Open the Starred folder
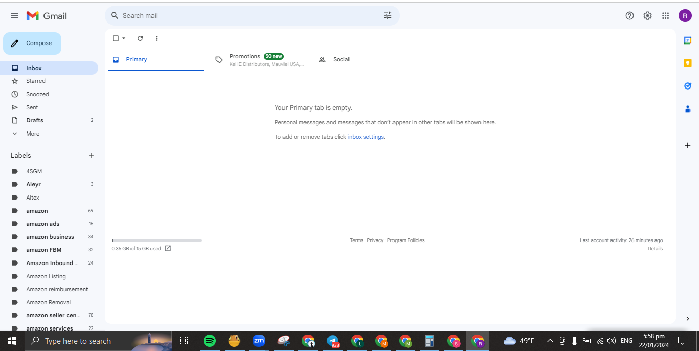The width and height of the screenshot is (699, 351). click(x=49, y=81)
